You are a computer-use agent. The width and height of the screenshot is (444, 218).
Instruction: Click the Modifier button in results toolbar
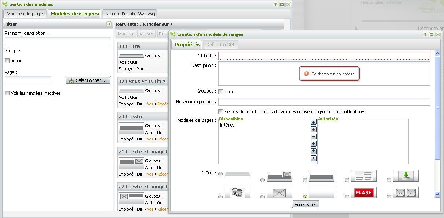pyautogui.click(x=126, y=34)
